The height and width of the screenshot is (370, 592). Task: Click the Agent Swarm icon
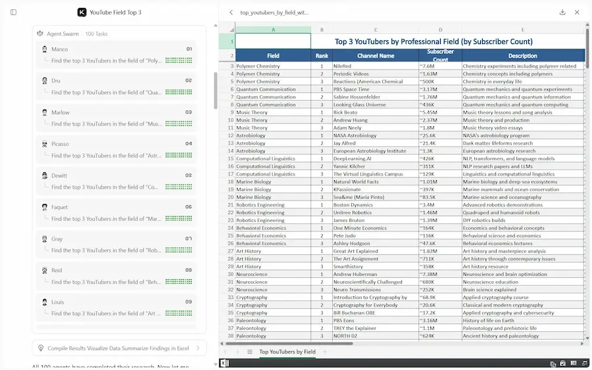[x=40, y=34]
